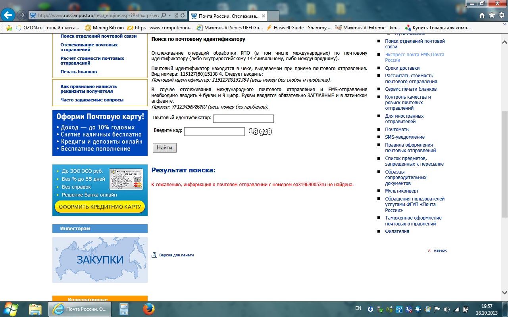
Task: Open the Windows Start button
Action: coord(11,308)
